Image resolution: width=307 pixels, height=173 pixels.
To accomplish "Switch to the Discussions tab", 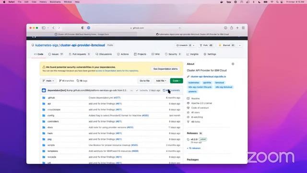I will [x=104, y=54].
